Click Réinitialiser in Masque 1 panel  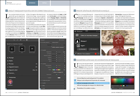tap(62, 40)
